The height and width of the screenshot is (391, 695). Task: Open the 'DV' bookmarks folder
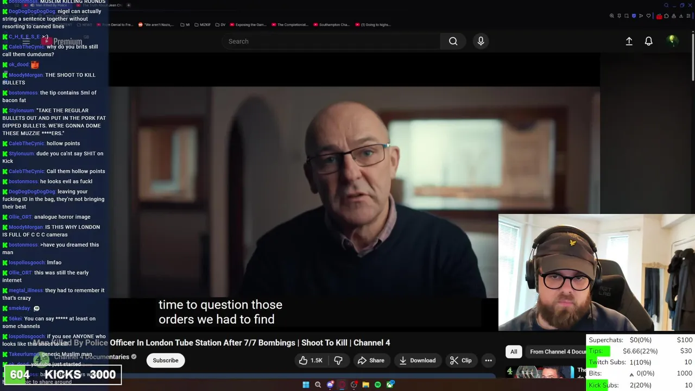pyautogui.click(x=220, y=24)
